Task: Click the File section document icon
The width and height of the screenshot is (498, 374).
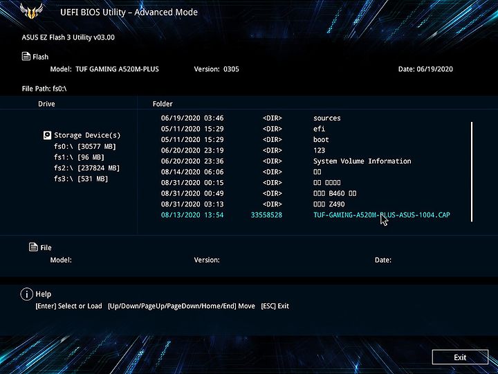Action: click(33, 247)
